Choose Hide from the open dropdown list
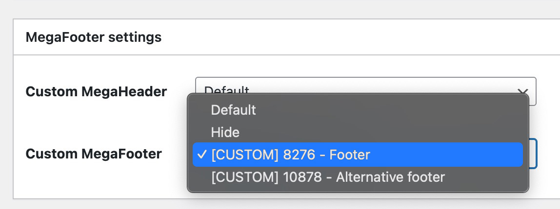This screenshot has height=209, width=560. pos(225,132)
